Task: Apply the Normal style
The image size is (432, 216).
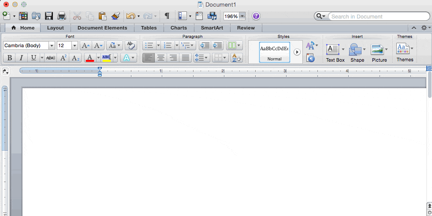Action: point(274,52)
